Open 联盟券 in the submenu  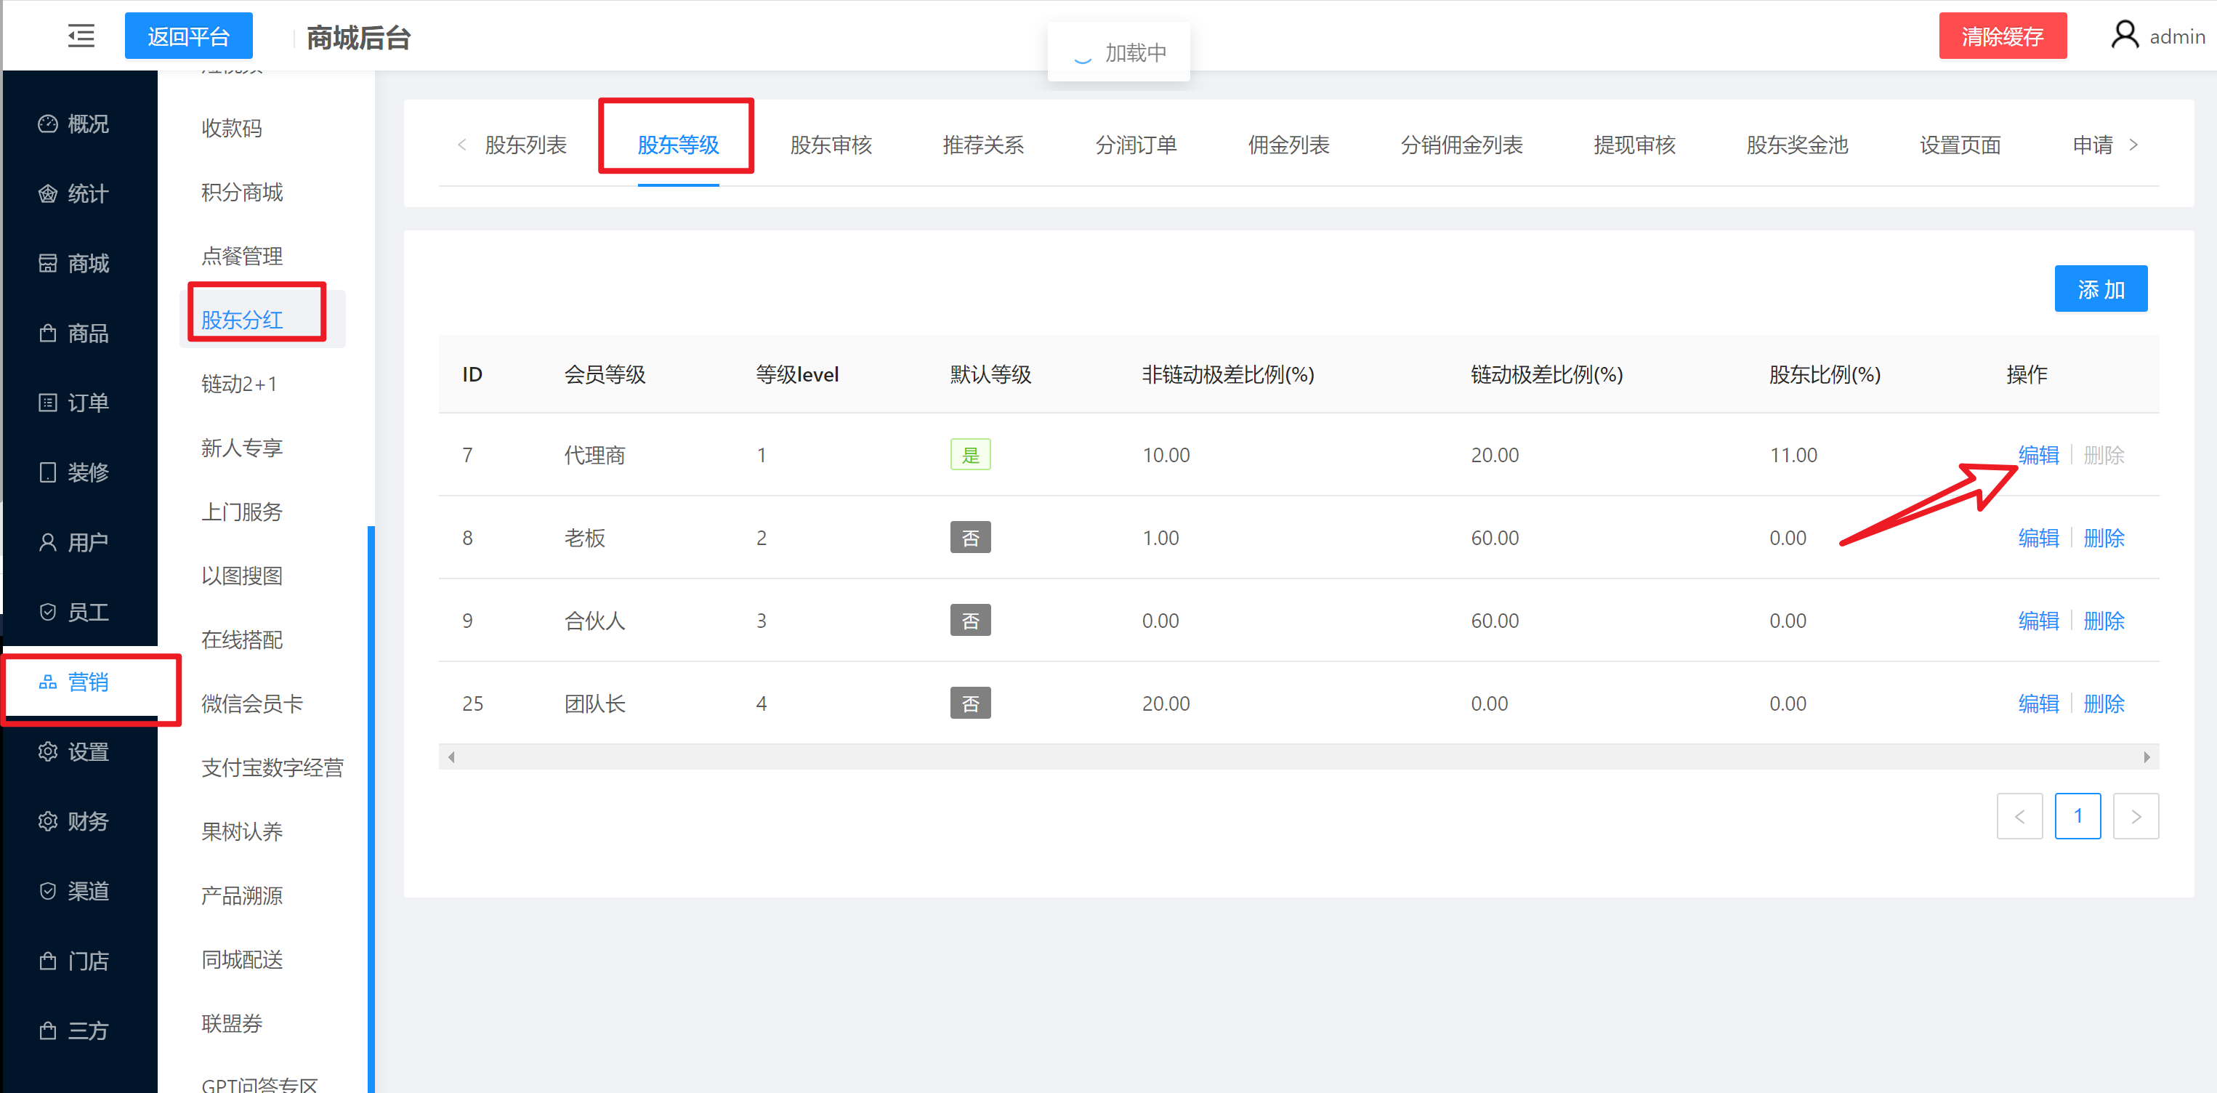(232, 1023)
